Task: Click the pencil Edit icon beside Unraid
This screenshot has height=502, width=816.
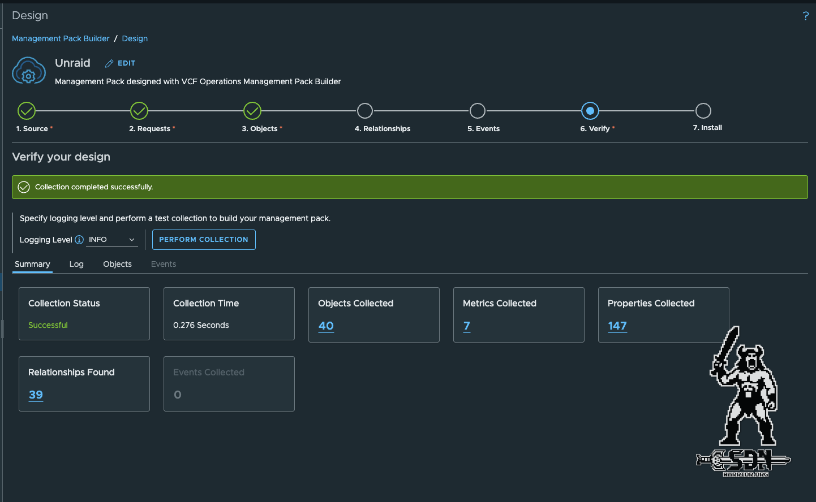Action: click(x=109, y=63)
